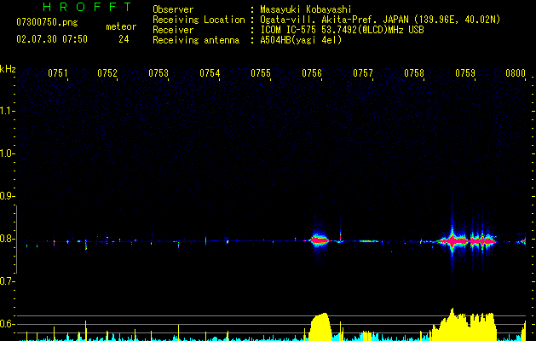Click the 1.0 kHz frequency label
This screenshot has height=341, width=536.
pyautogui.click(x=7, y=153)
